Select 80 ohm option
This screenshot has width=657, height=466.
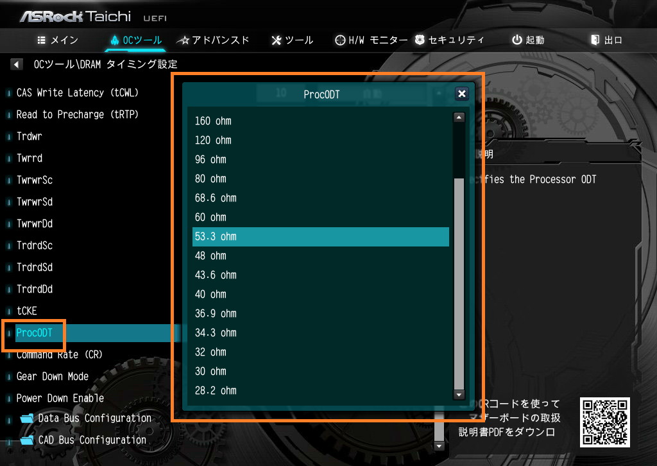tap(321, 179)
